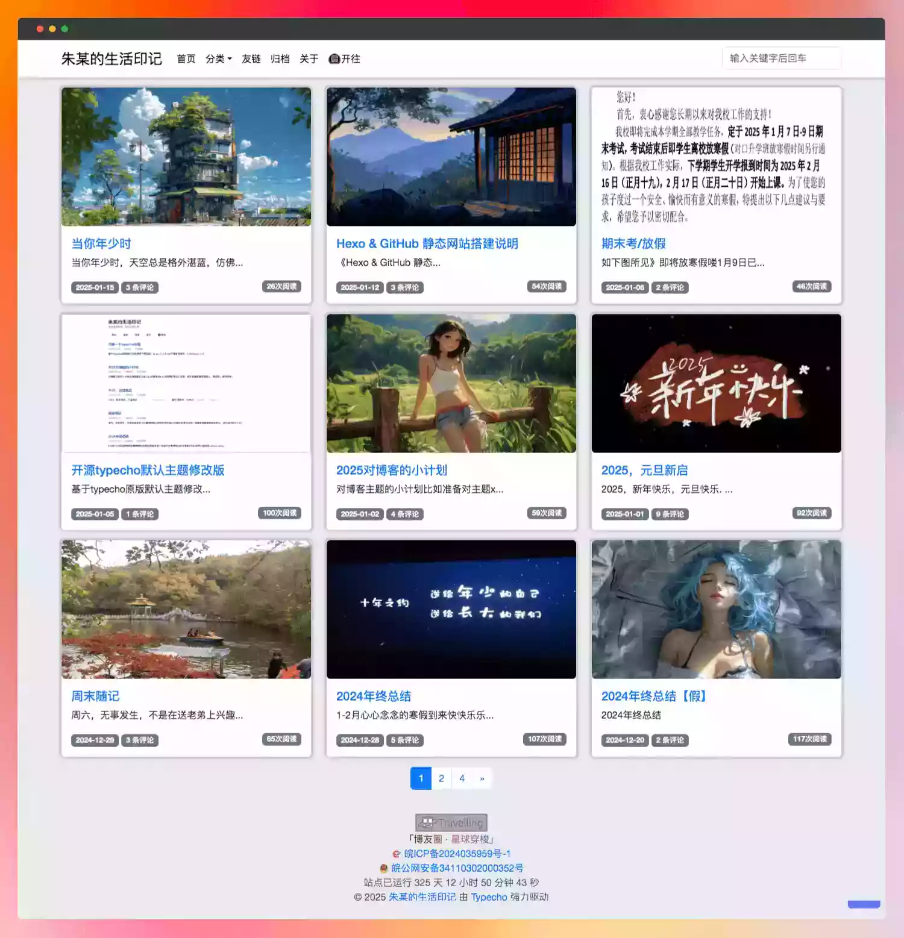This screenshot has height=938, width=904.
Task: Open the 2025对博客的小计划 post
Action: click(392, 470)
